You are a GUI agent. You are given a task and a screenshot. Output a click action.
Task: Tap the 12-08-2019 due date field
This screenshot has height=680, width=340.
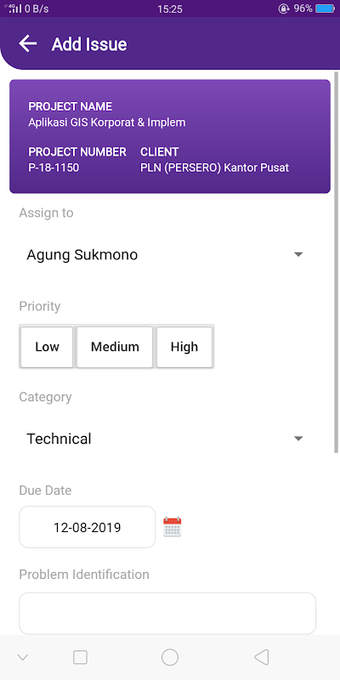click(88, 527)
